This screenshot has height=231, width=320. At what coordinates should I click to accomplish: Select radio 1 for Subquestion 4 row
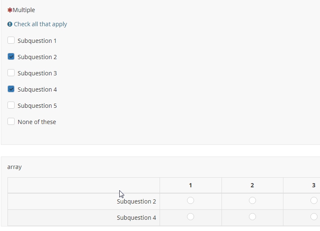point(190,217)
